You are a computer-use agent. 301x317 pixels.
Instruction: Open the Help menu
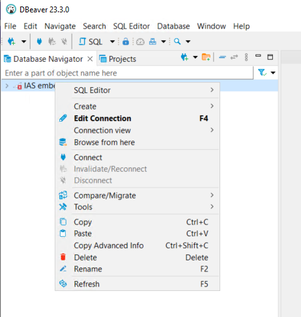point(242,26)
